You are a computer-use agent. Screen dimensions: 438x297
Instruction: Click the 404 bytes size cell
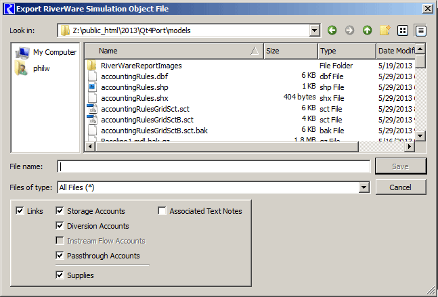pos(299,97)
